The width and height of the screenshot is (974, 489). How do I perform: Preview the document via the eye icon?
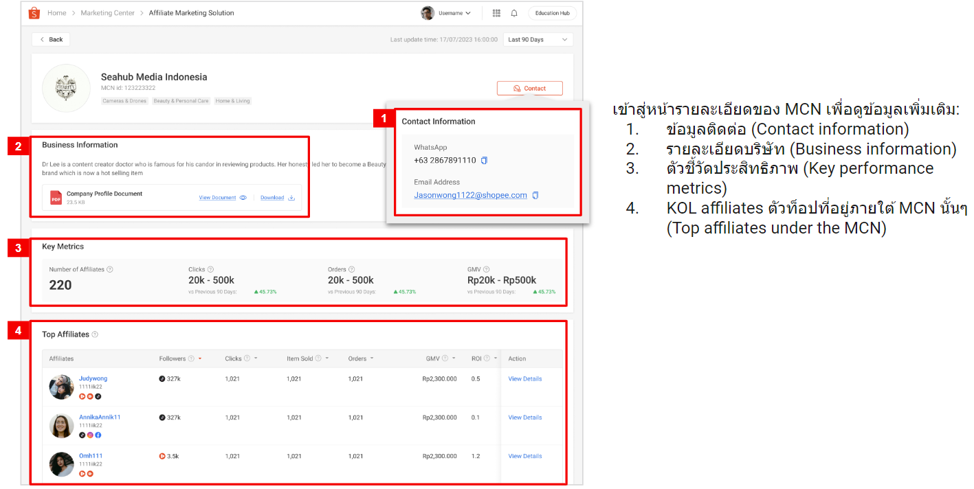(x=243, y=197)
